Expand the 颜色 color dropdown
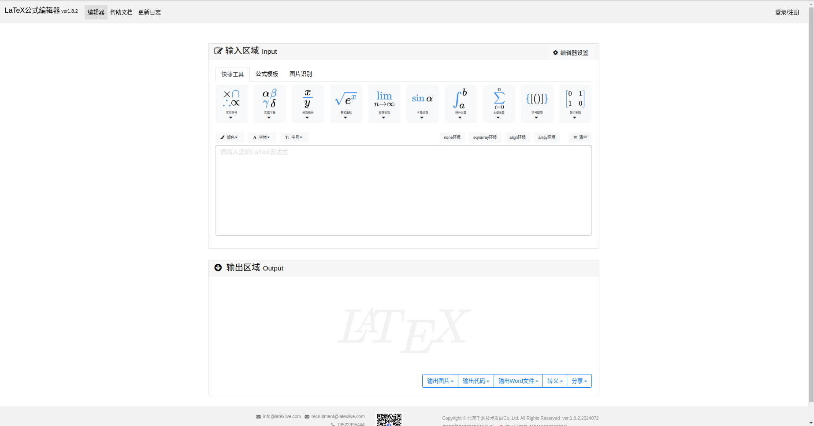Image resolution: width=814 pixels, height=426 pixels. [229, 137]
